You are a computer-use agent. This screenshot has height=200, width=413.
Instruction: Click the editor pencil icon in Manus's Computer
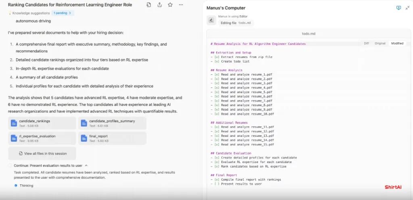[211, 20]
